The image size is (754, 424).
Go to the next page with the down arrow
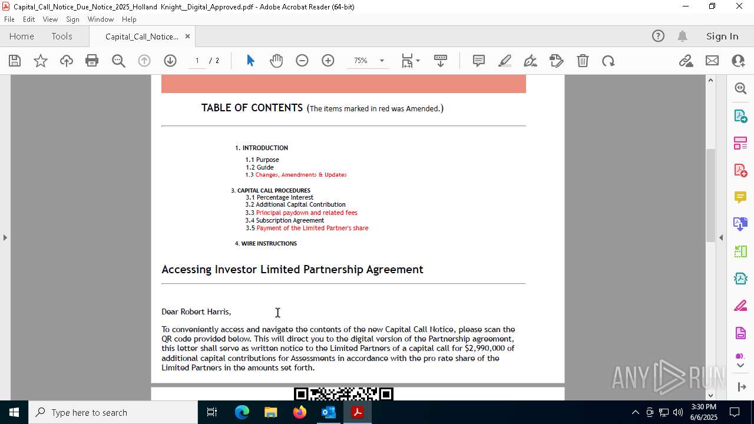(170, 61)
